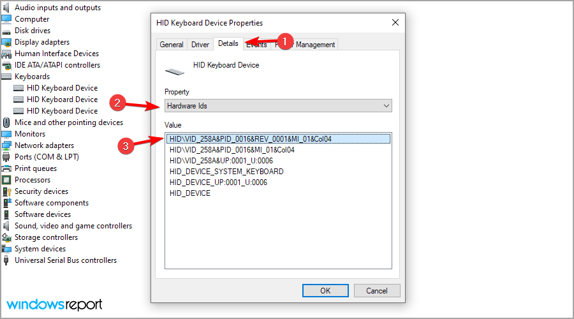Click the Display adapters category icon
Image resolution: width=574 pixels, height=319 pixels.
[6, 42]
